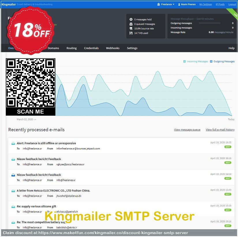Click sender babcbtslv@etvto.ir
238x237 pixels.
pos(67,227)
